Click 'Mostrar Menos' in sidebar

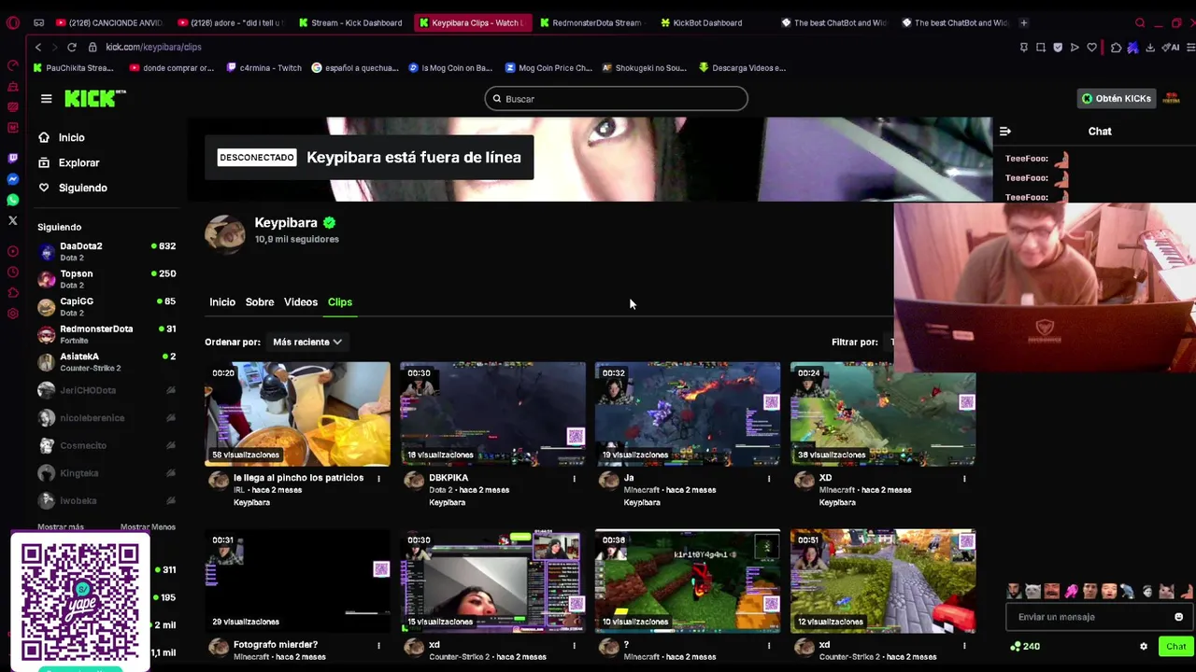pos(148,527)
